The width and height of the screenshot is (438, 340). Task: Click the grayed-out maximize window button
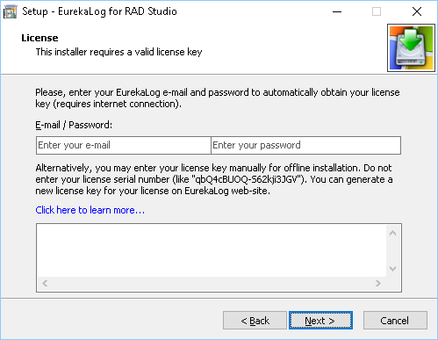pyautogui.click(x=377, y=11)
